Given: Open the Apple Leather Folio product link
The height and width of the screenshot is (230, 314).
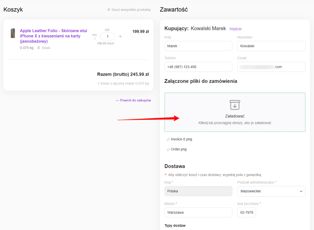Looking at the screenshot, I should [54, 36].
